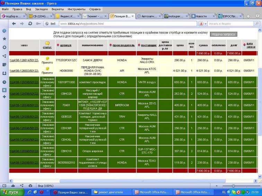Select price cell 4 021.00 р.
This screenshot has height=196, width=262.
click(x=180, y=71)
